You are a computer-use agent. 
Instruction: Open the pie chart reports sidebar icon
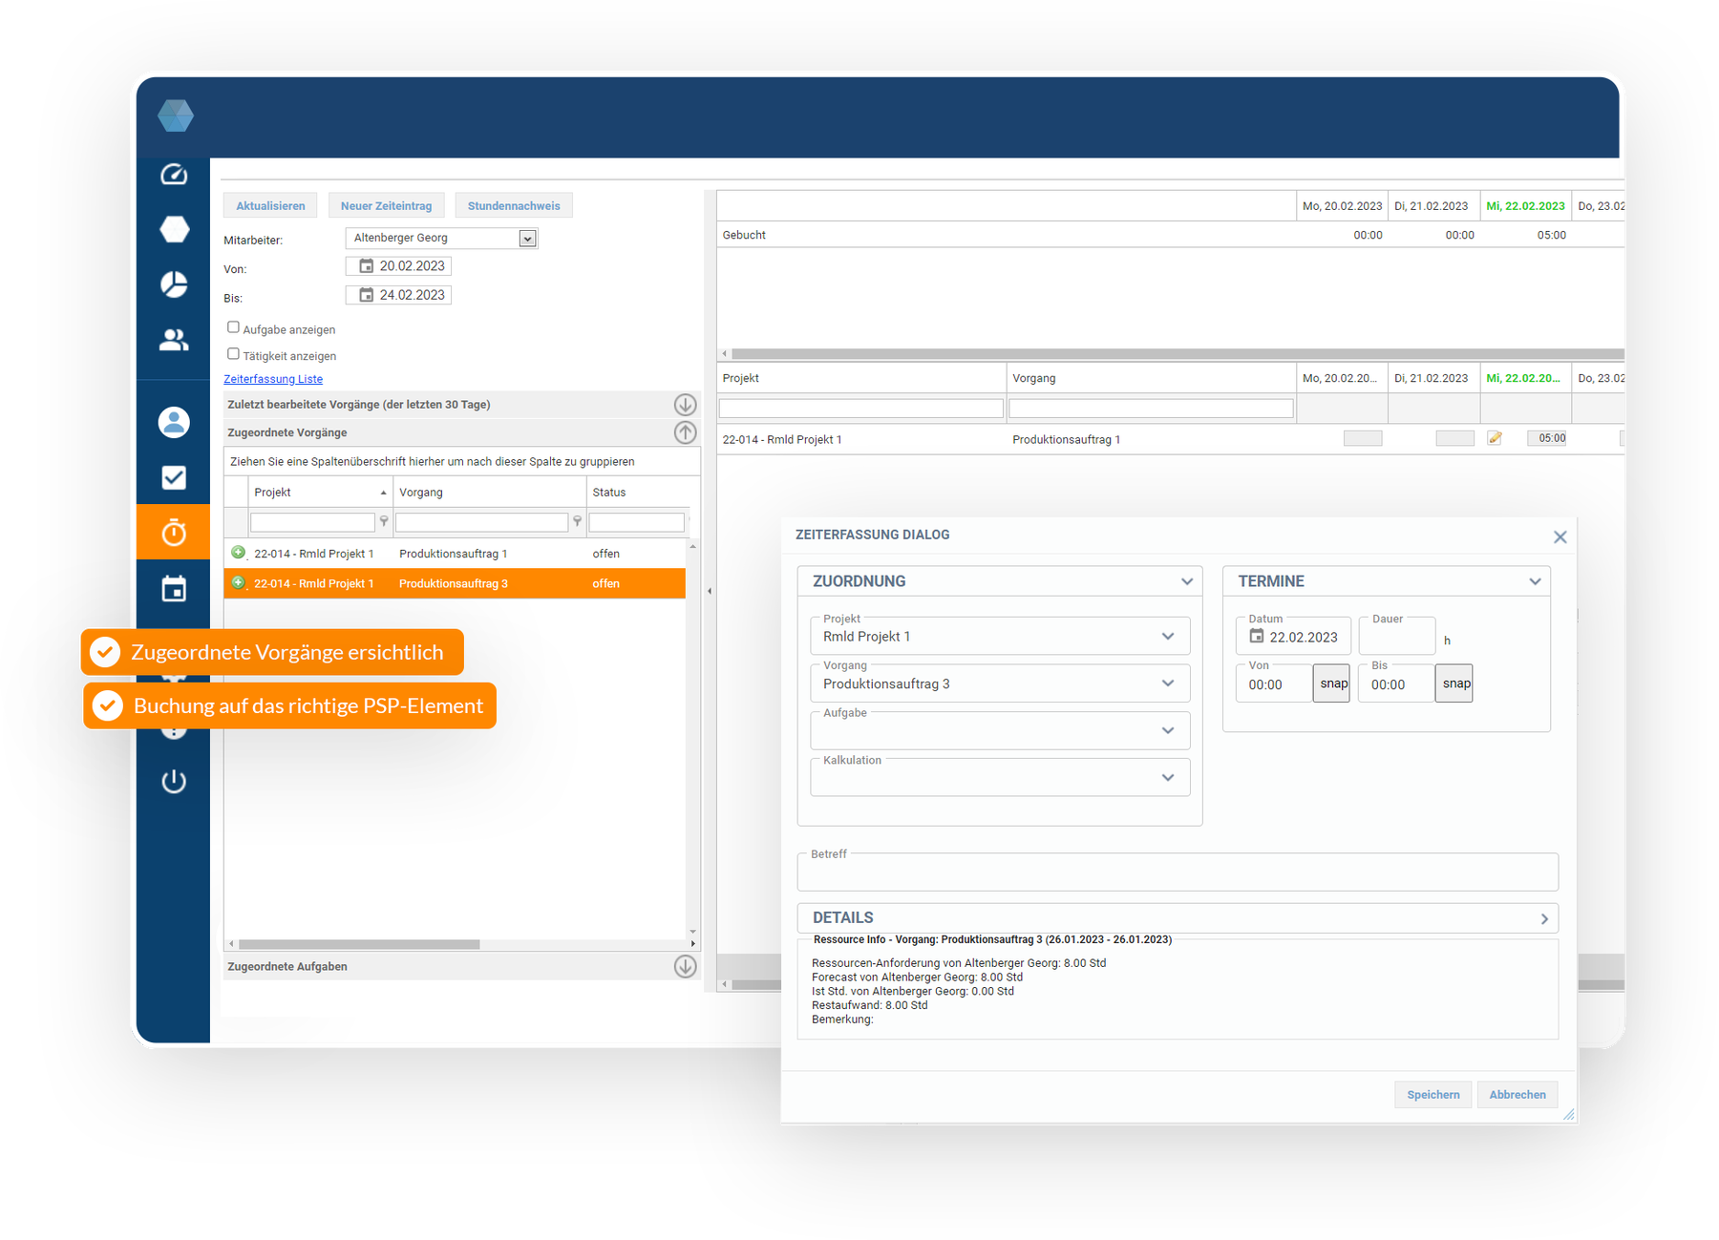point(174,284)
